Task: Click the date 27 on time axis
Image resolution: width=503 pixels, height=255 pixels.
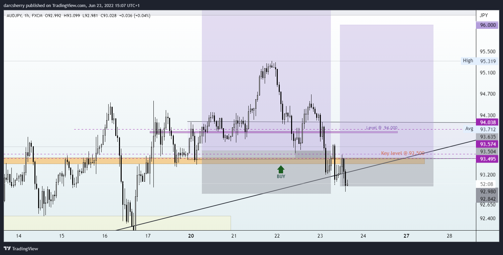Action: pyautogui.click(x=406, y=236)
